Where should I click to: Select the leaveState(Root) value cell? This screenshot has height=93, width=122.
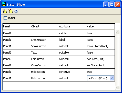pyautogui.click(x=101, y=46)
